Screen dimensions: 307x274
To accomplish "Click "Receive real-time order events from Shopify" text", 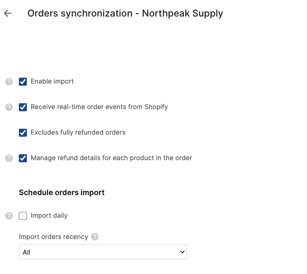I will [x=99, y=107].
